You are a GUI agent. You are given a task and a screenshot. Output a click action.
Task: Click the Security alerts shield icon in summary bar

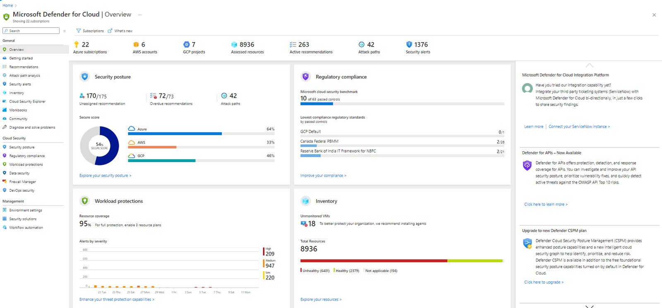[409, 44]
